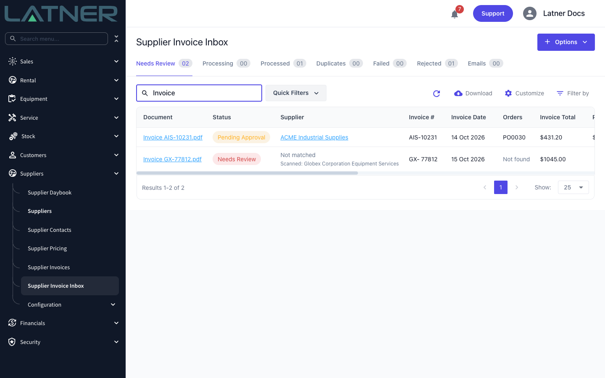Click the Service tools icon
Image resolution: width=605 pixels, height=378 pixels.
tap(12, 118)
